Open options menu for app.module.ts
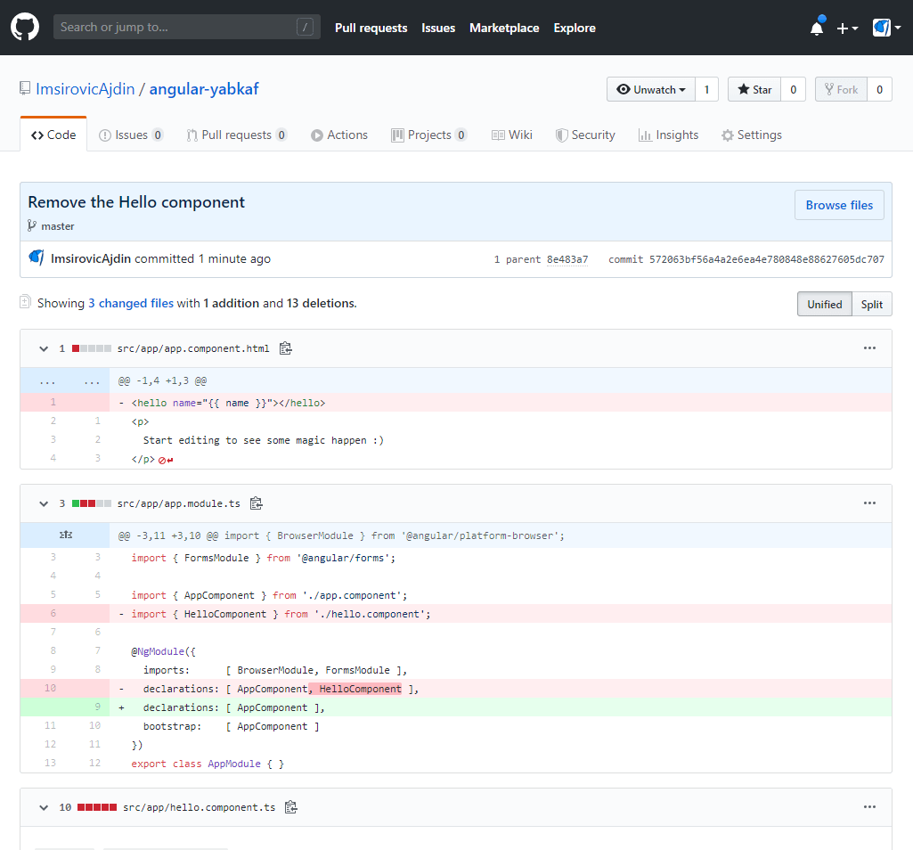The height and width of the screenshot is (850, 913). click(x=869, y=503)
